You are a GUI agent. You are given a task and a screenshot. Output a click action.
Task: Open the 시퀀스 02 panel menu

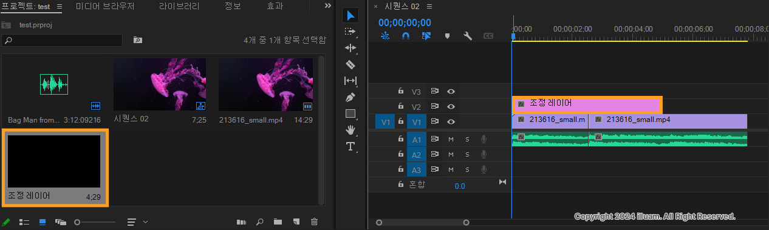coord(429,6)
